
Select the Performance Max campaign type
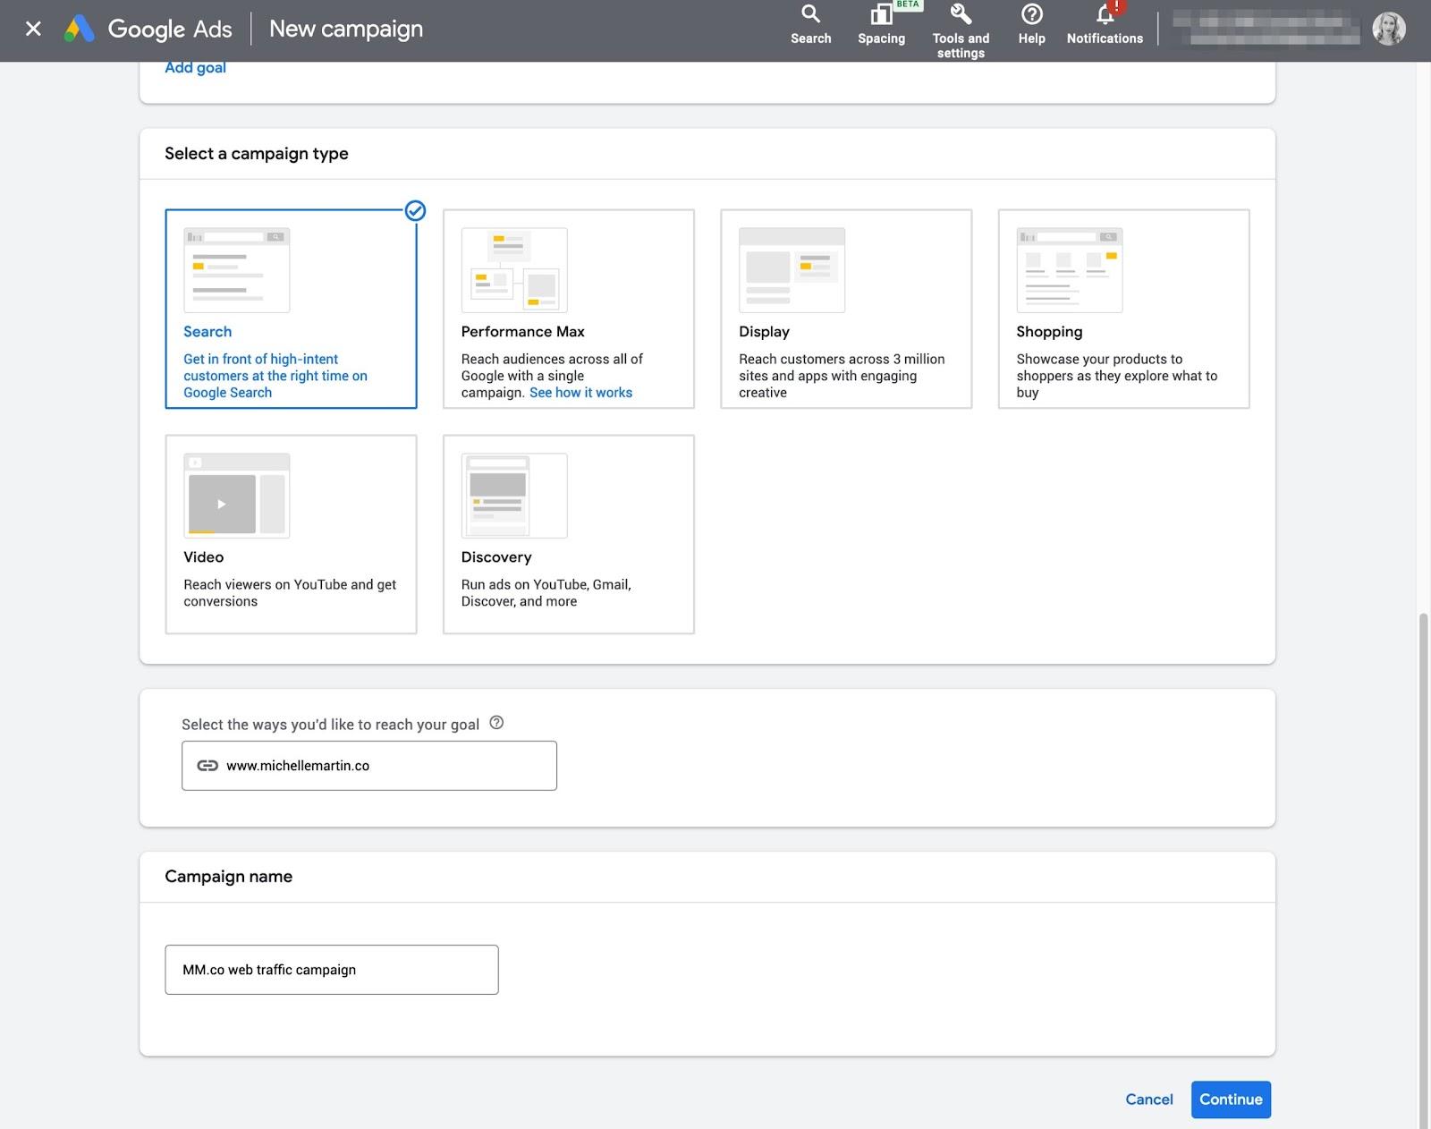569,310
